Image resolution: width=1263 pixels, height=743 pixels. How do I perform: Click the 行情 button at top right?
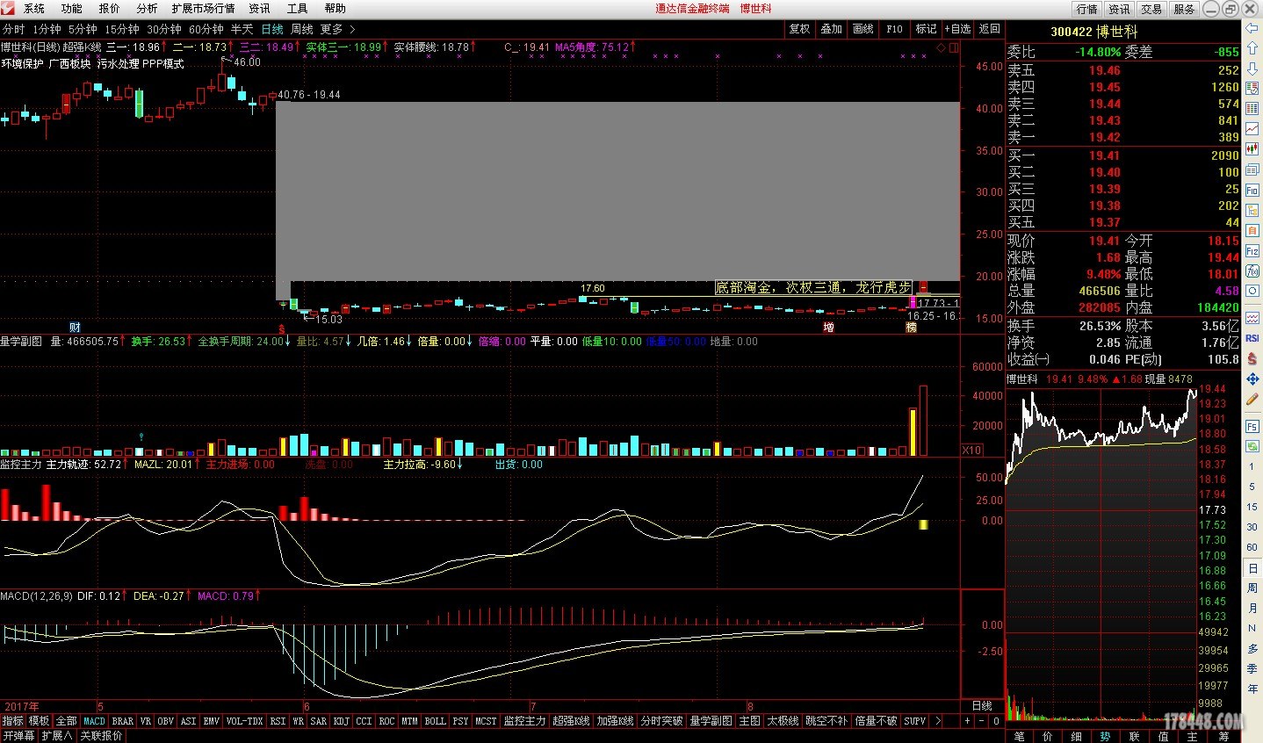[1087, 9]
